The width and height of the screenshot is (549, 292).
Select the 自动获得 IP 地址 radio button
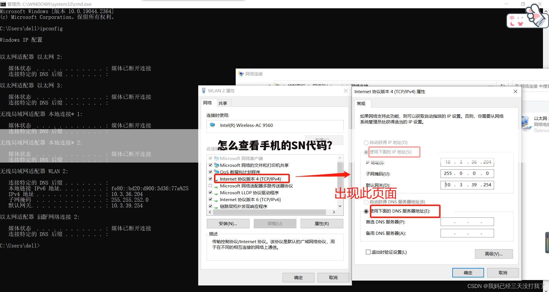pos(366,143)
